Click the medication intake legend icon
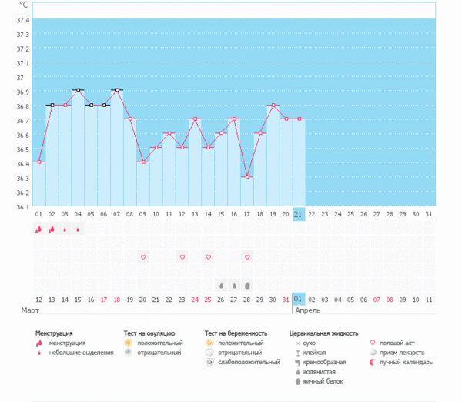The height and width of the screenshot is (402, 462). (x=373, y=353)
